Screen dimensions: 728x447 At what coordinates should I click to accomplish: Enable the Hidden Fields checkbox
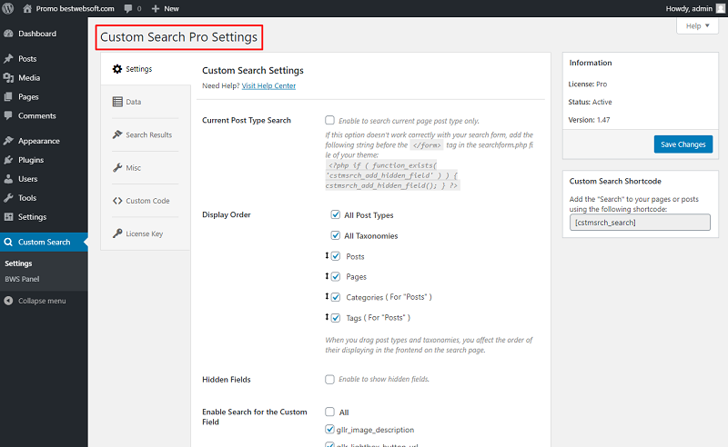(329, 379)
